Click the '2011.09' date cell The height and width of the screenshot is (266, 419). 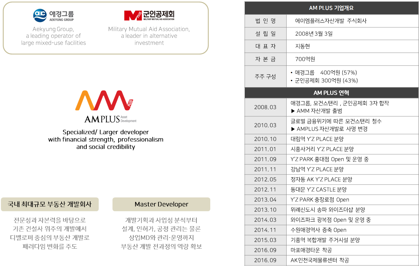(x=265, y=159)
